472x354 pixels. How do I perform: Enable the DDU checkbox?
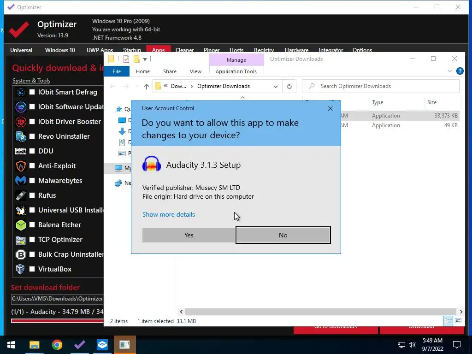click(x=32, y=151)
